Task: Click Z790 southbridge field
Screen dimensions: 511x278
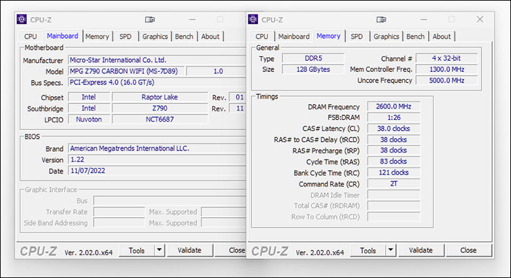Action: pos(160,108)
